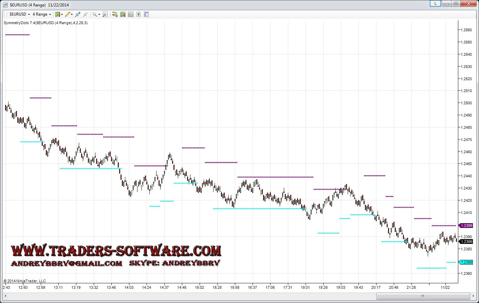Click the cyan 1.2369 price marker

click(x=466, y=262)
